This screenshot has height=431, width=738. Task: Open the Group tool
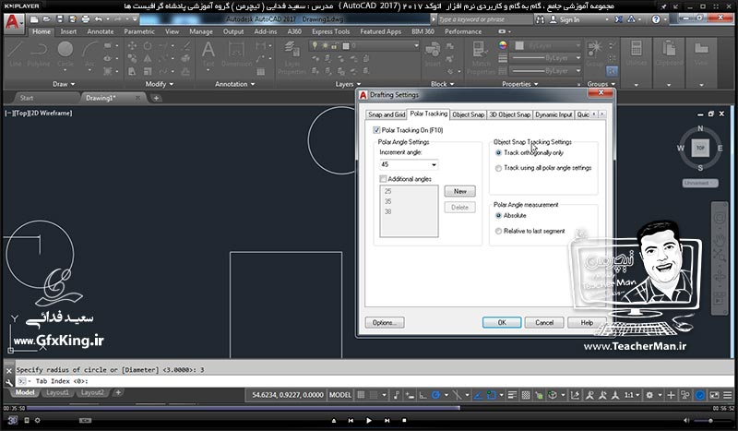594,54
